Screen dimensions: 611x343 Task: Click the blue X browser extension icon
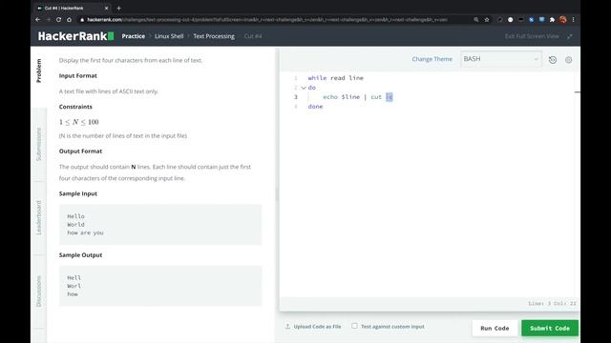click(x=531, y=19)
